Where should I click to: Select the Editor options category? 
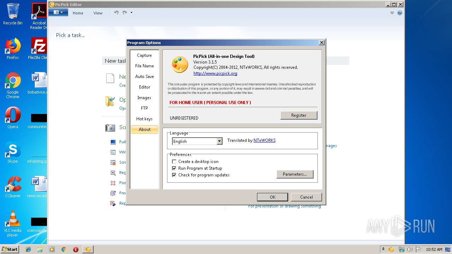(144, 87)
